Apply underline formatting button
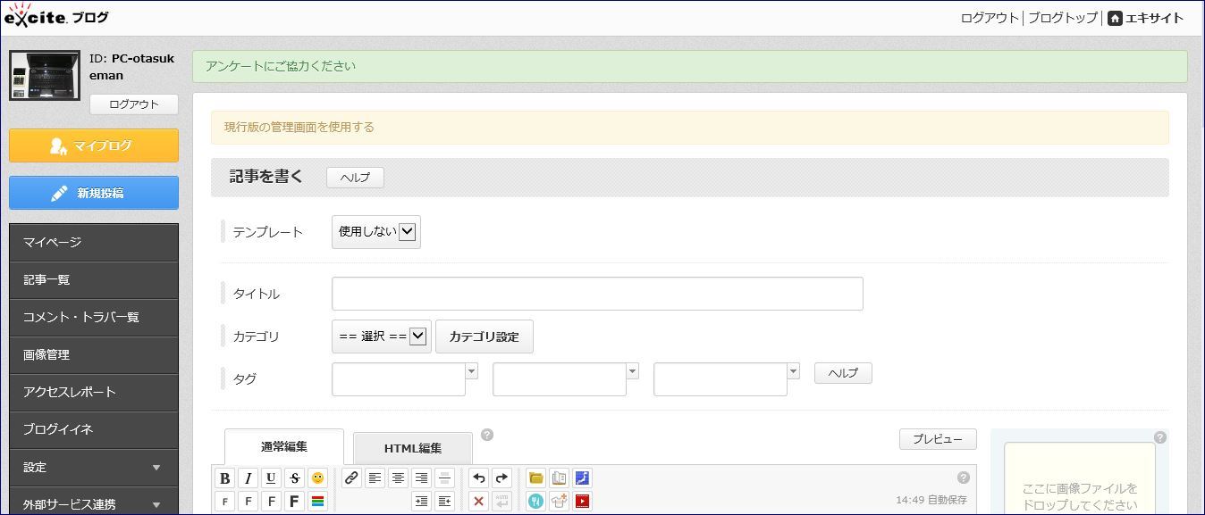The height and width of the screenshot is (515, 1205). [x=271, y=478]
